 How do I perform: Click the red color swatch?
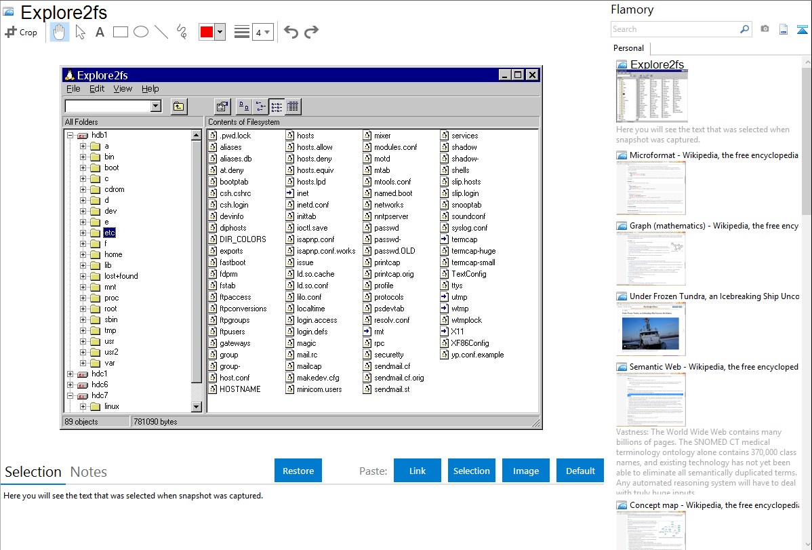(207, 32)
